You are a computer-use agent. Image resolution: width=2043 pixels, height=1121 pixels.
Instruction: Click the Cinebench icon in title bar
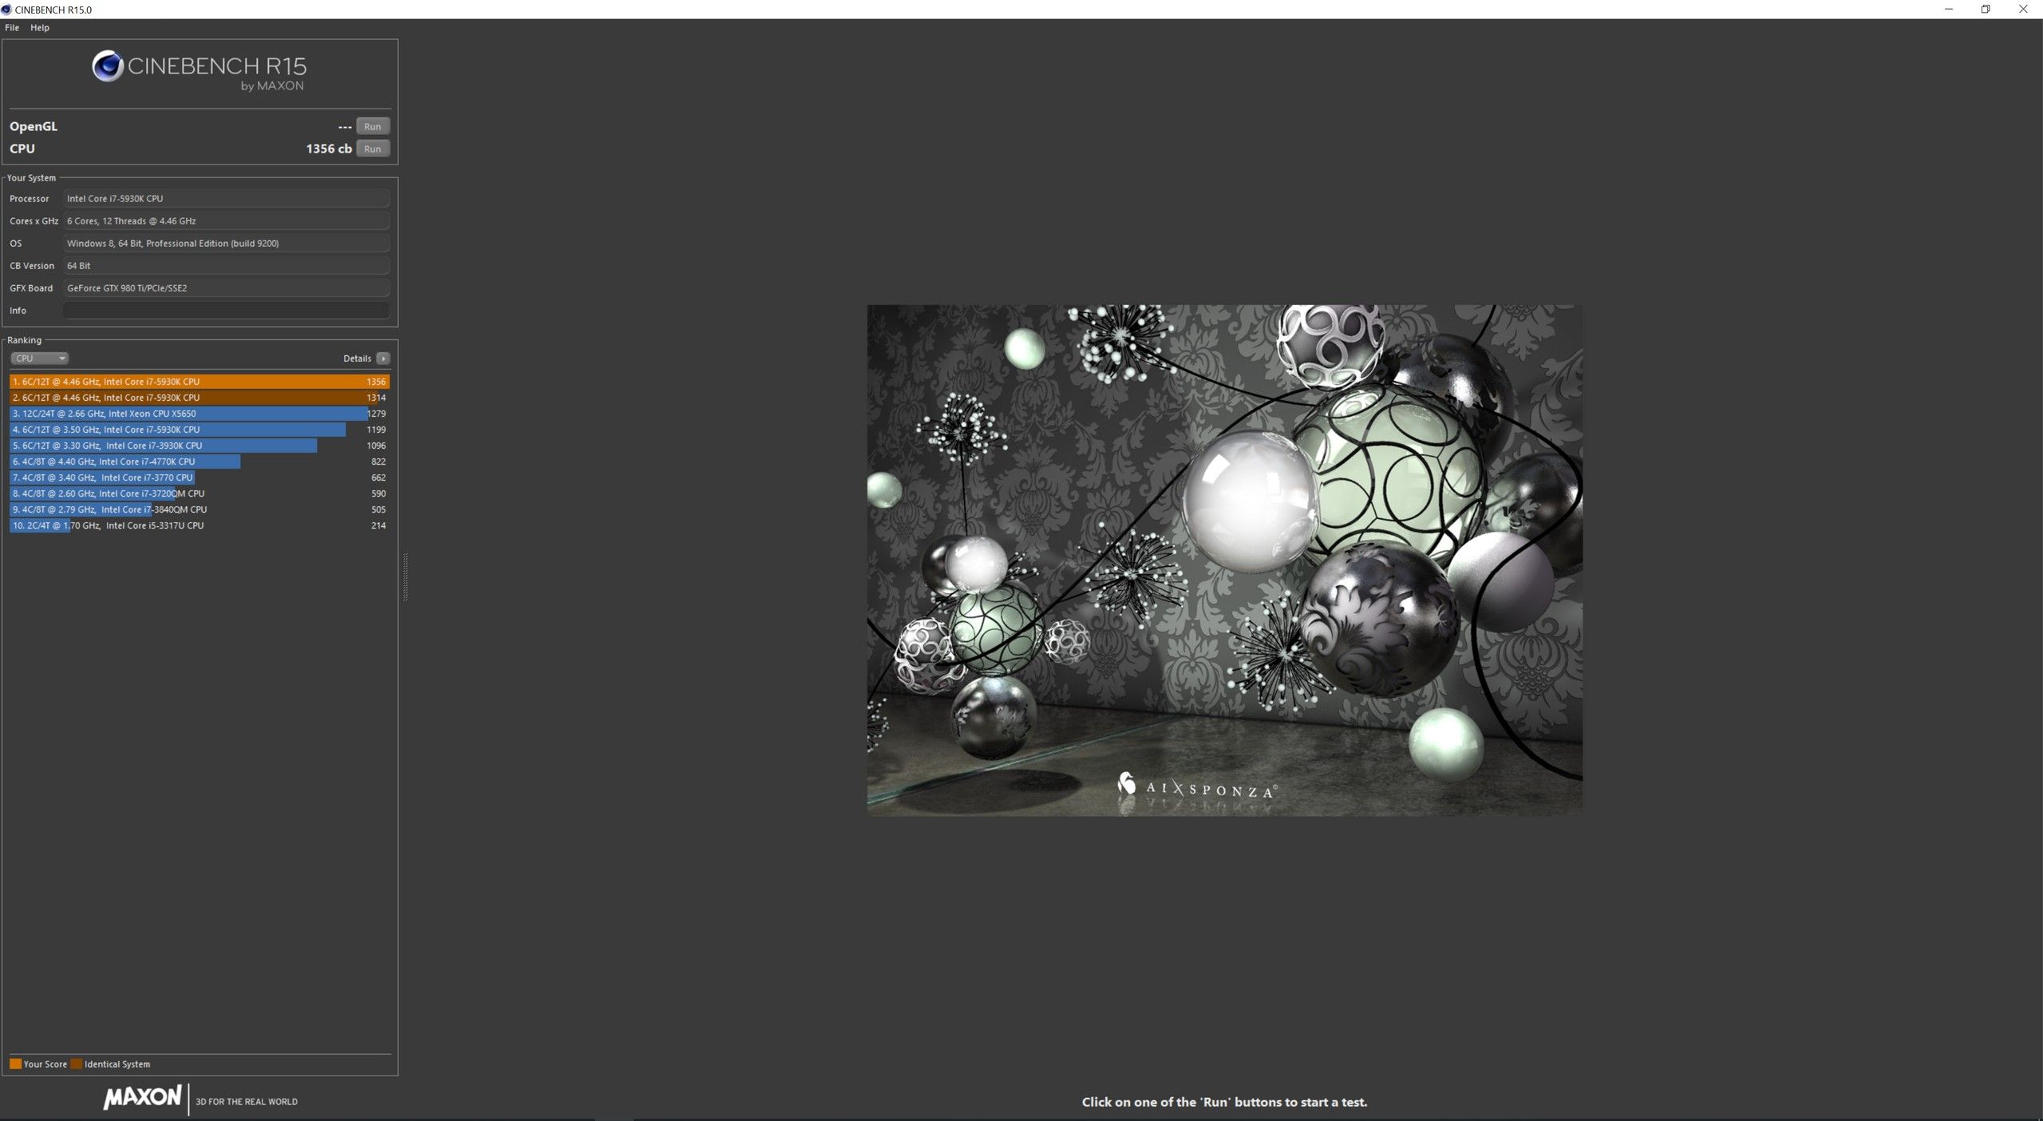[6, 10]
